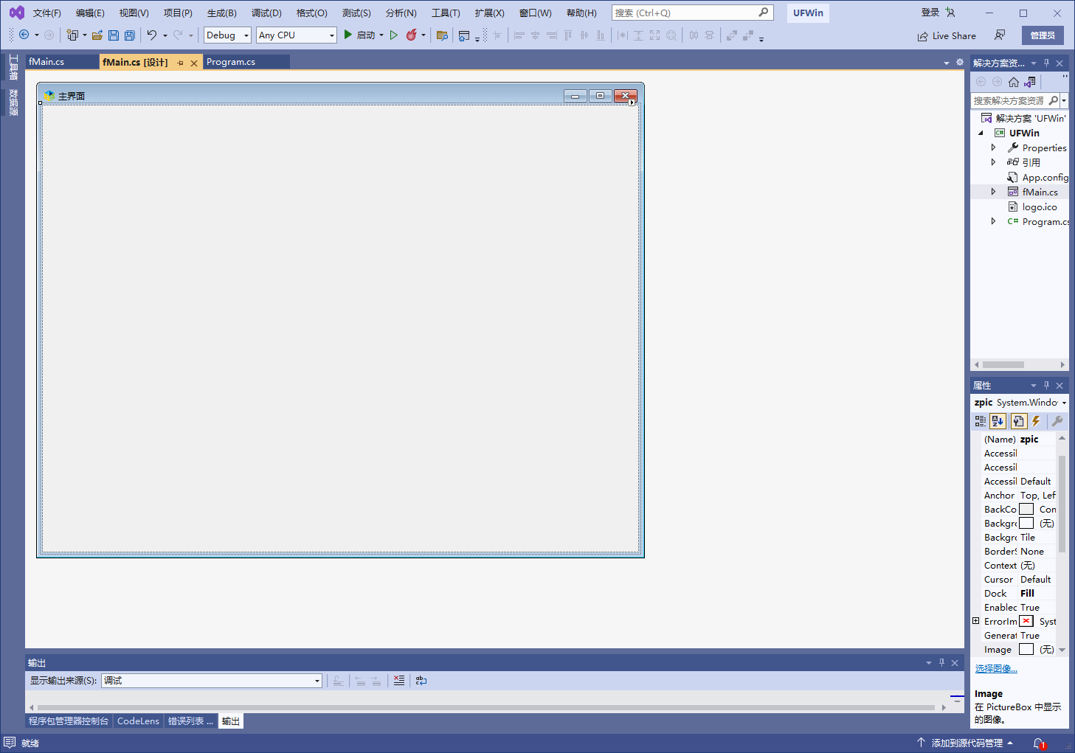Click the hot reload flame icon
The height and width of the screenshot is (753, 1075).
[x=412, y=35]
